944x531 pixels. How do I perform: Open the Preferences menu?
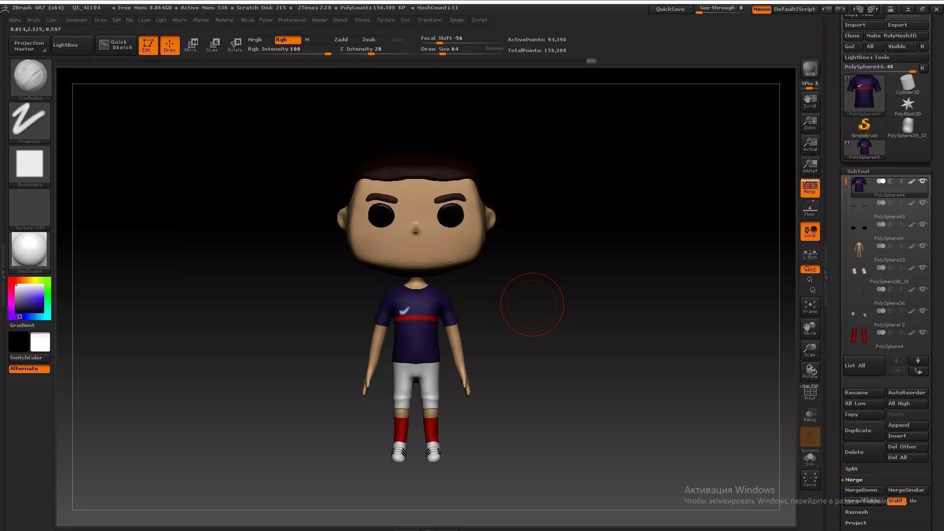click(x=292, y=20)
